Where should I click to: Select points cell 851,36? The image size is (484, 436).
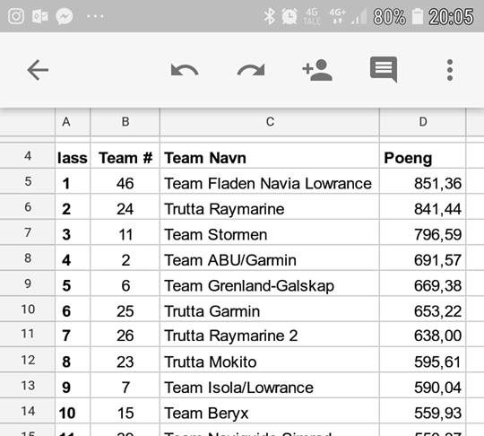tap(422, 181)
